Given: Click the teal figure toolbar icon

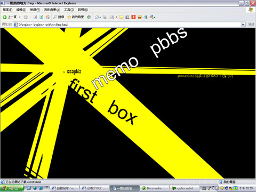Looking at the screenshot, I should (146, 17).
